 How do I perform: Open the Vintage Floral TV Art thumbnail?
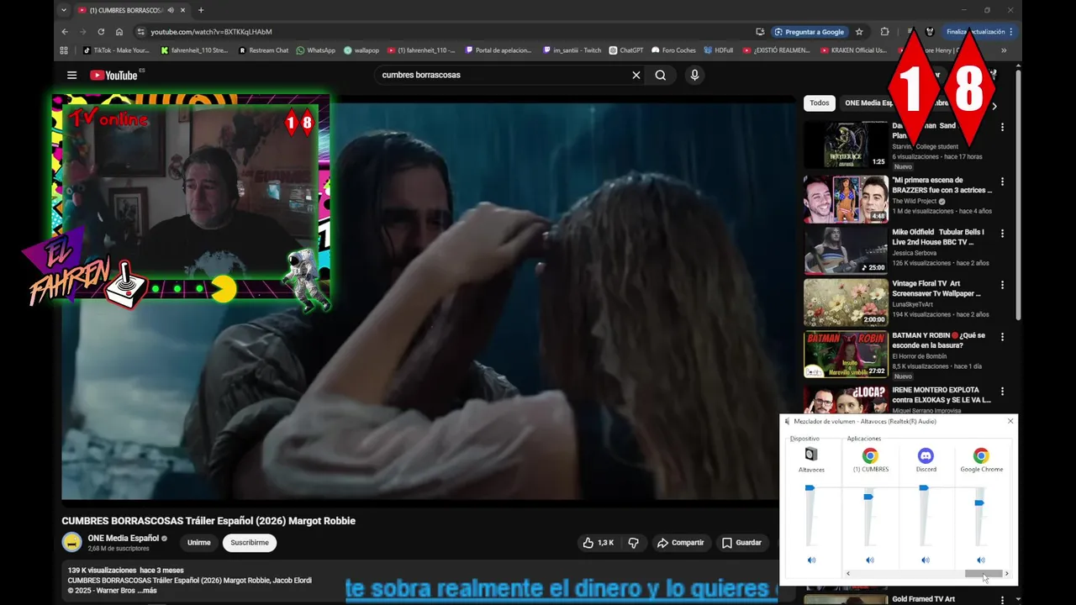pos(846,302)
